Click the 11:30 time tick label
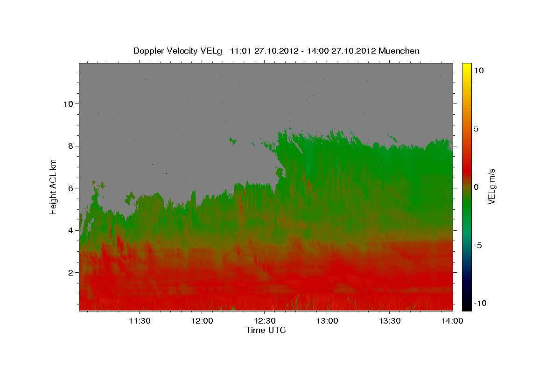This screenshot has width=560, height=373. pos(139,321)
